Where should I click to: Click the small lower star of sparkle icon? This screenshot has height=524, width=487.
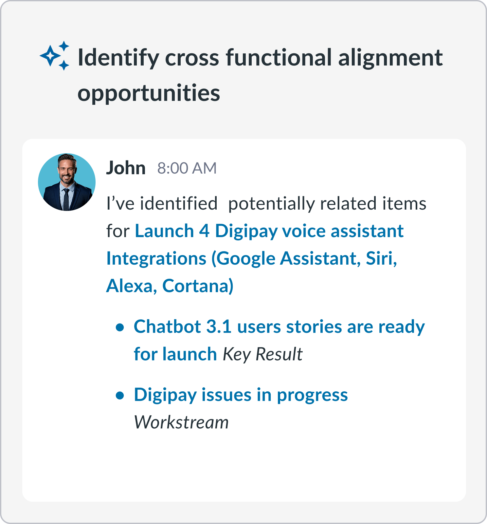point(64,65)
